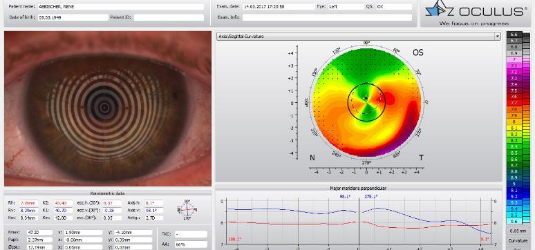Viewport: 535px width, 250px height.
Task: Click the Major meridians perpendicular graph
Action: (359, 220)
